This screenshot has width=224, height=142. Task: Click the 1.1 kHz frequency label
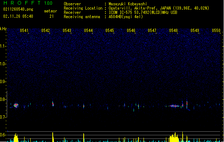click(x=3, y=46)
